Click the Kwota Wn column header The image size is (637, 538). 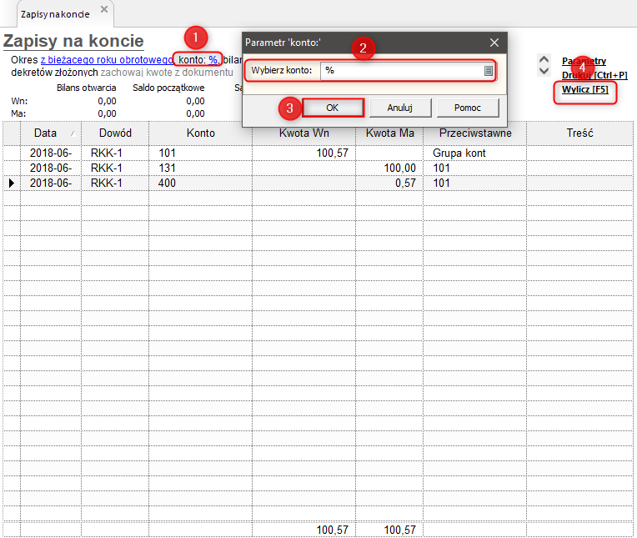(303, 133)
